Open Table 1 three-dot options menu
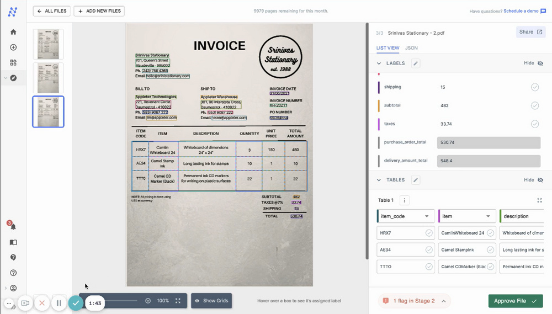The image size is (552, 314). point(405,200)
